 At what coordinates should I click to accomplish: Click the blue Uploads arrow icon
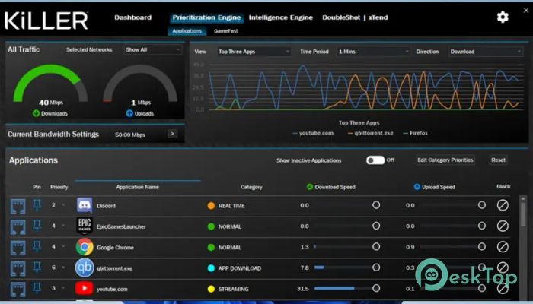tap(129, 113)
